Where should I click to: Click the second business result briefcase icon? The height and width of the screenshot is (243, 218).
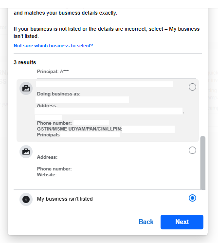coord(26,151)
